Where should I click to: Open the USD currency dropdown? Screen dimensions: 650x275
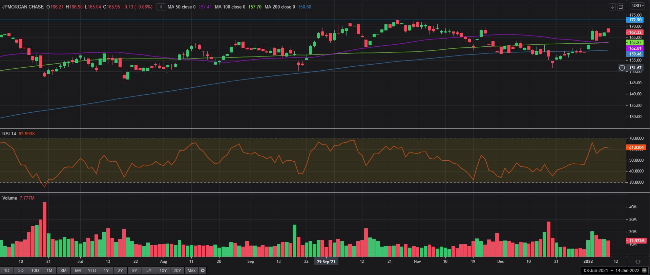(638, 6)
